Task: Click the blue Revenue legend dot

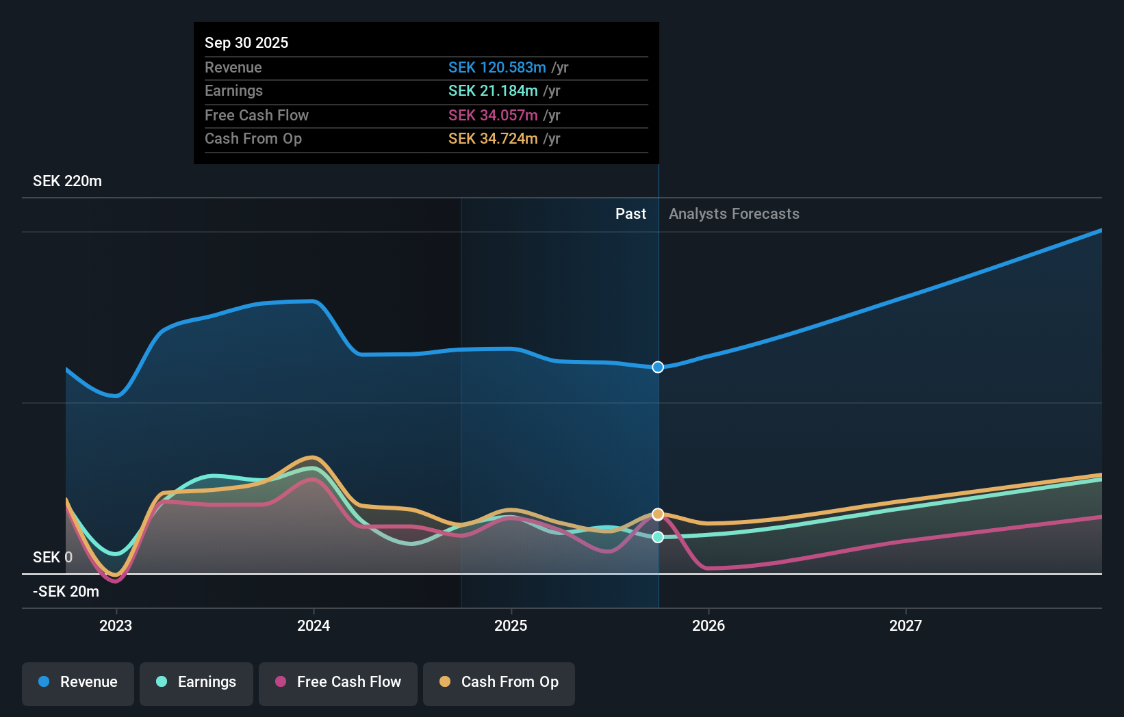Action: point(44,682)
